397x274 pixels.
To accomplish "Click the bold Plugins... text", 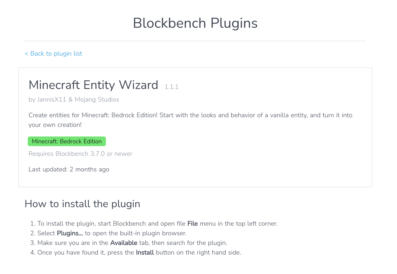I will point(70,233).
